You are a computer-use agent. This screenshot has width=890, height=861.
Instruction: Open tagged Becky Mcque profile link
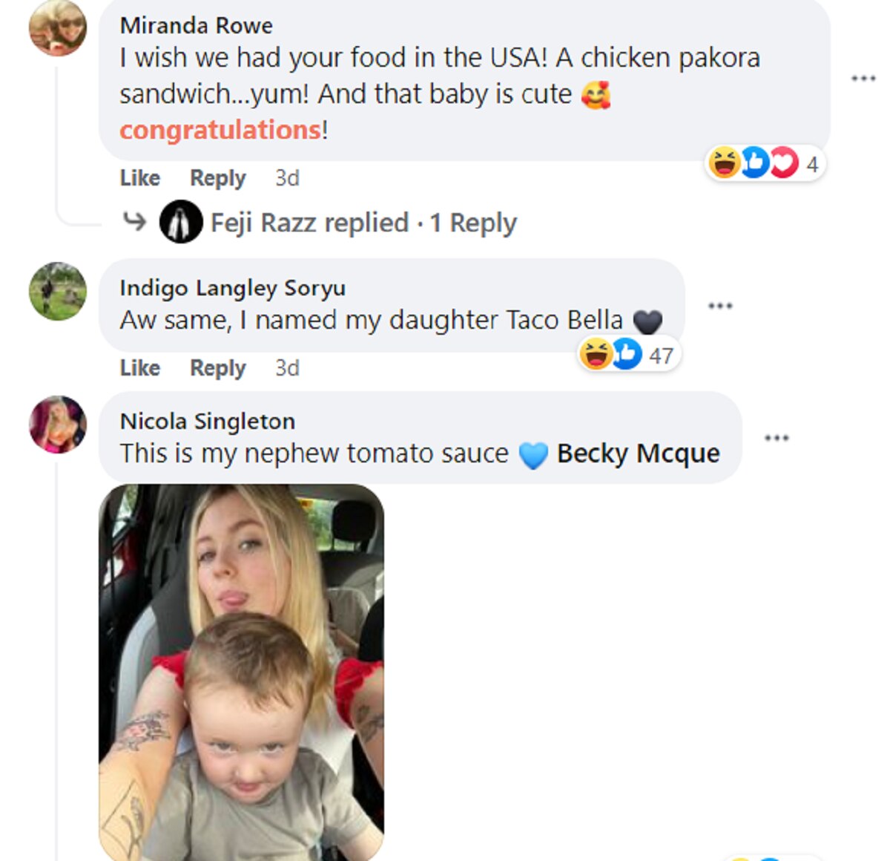(638, 454)
